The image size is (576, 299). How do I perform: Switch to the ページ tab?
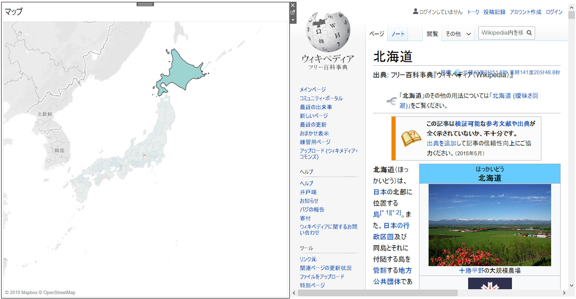click(x=377, y=34)
